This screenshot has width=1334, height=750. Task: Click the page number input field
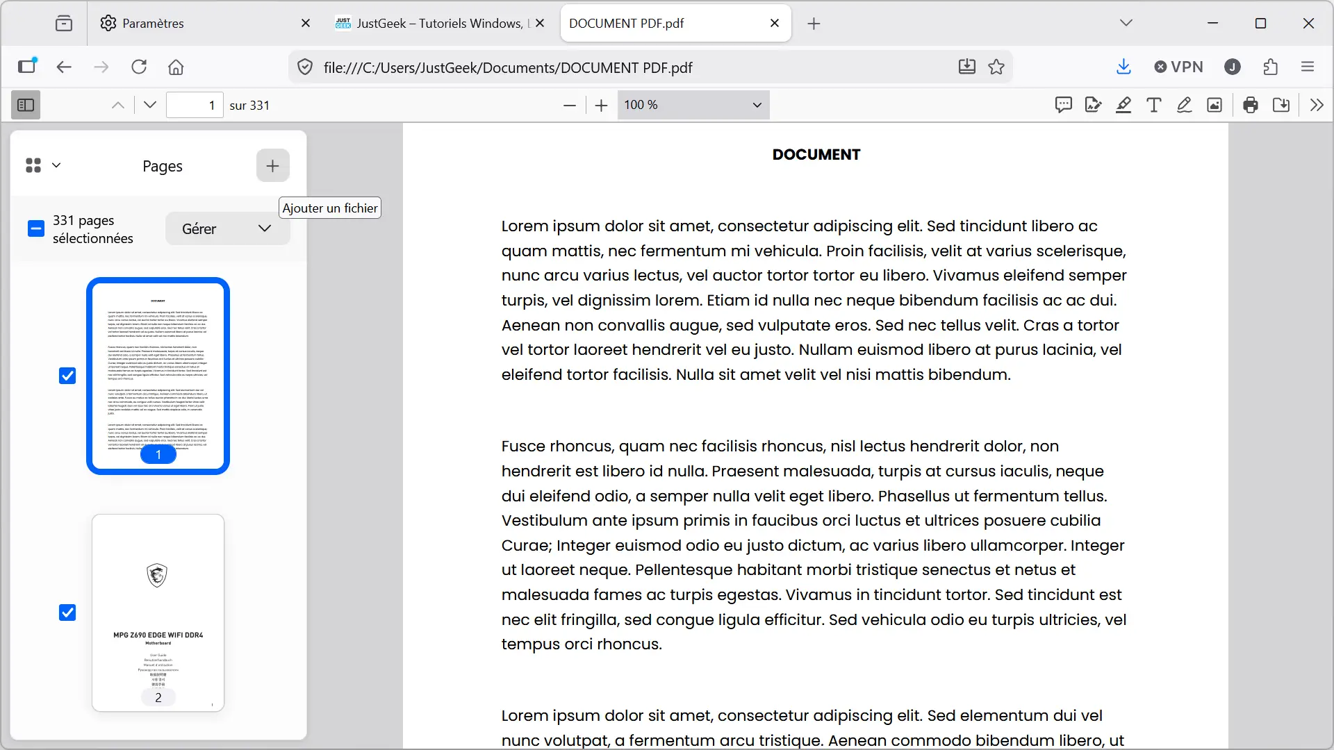pyautogui.click(x=195, y=105)
